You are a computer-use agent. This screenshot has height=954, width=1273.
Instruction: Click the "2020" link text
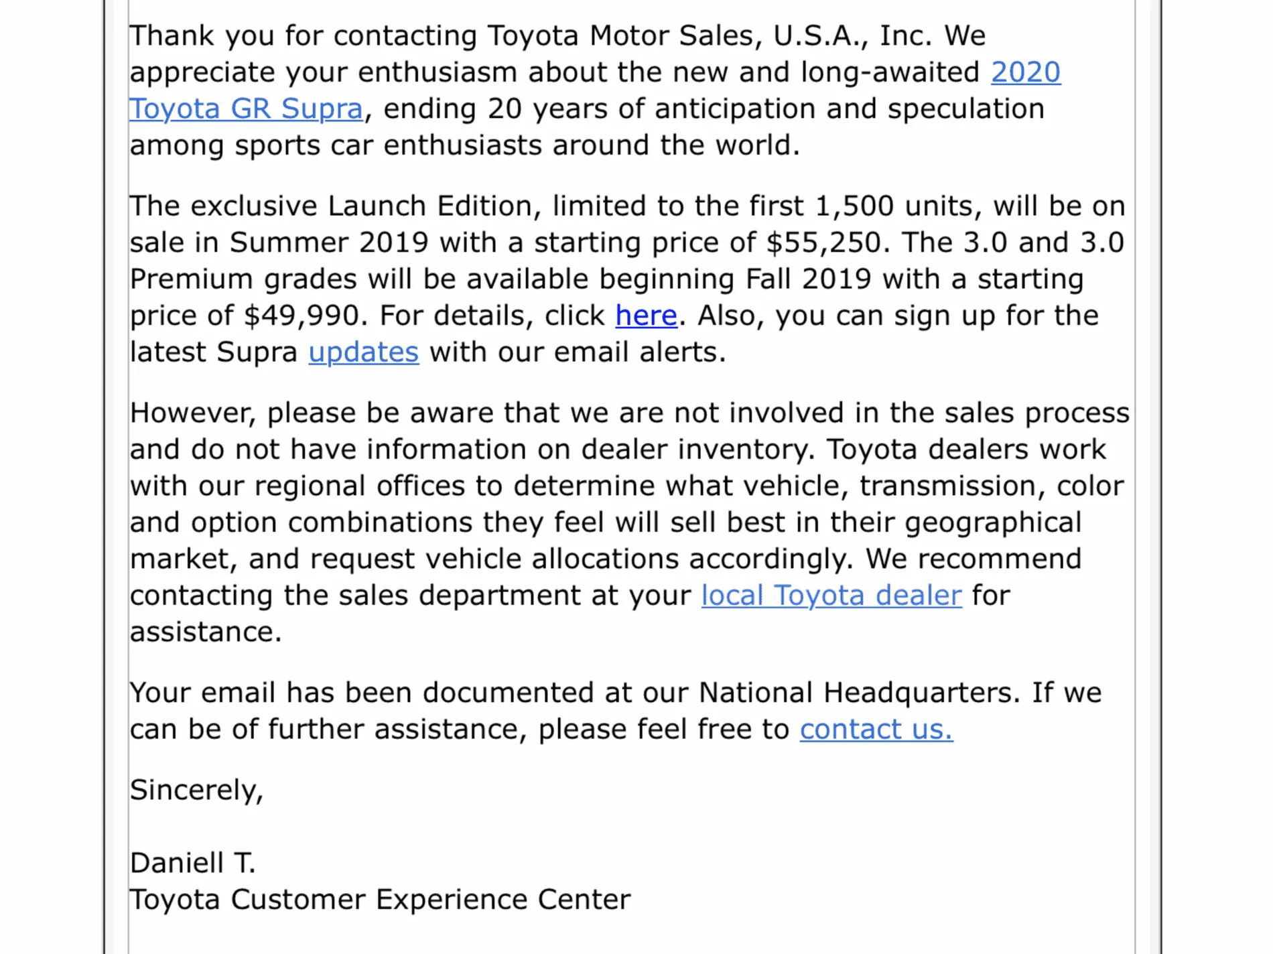(x=1026, y=72)
